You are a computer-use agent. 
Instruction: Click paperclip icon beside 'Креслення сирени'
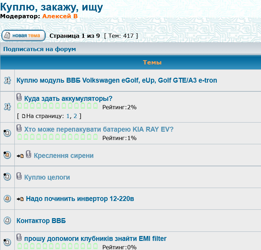tap(29, 155)
